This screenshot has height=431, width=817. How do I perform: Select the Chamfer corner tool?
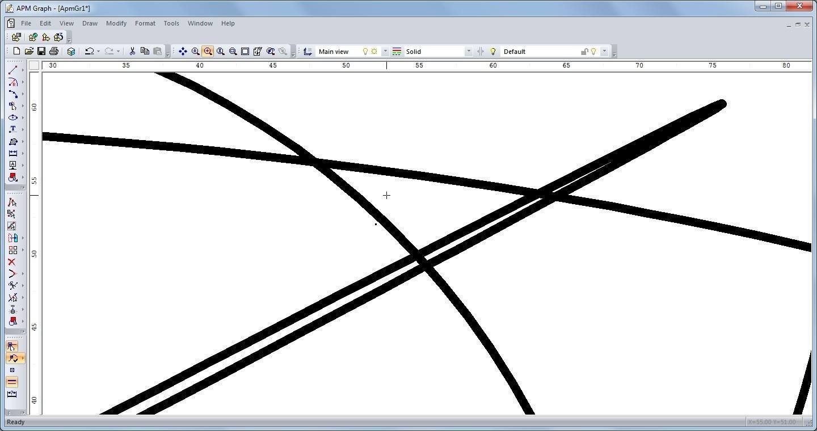12,273
